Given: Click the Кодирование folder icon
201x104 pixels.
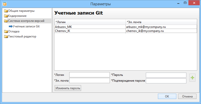Looking at the screenshot, I should pyautogui.click(x=6, y=16).
